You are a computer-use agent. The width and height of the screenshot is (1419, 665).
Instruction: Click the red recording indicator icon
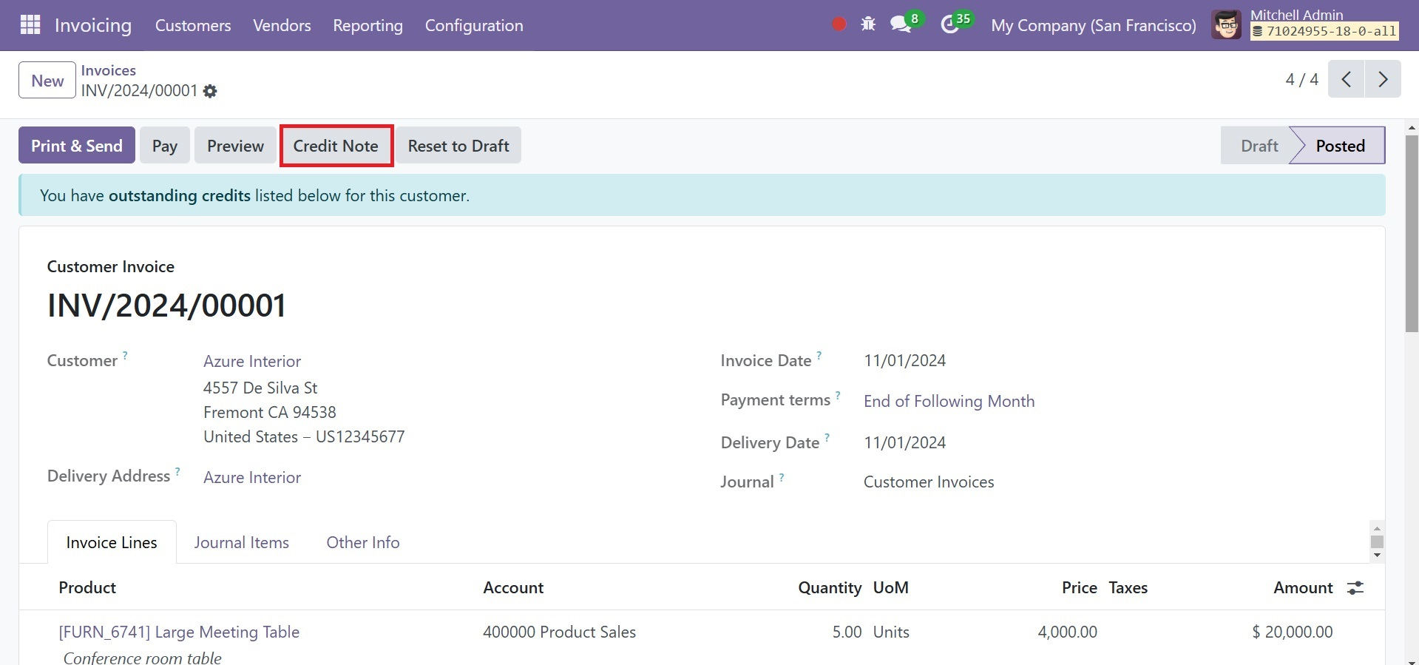point(839,25)
